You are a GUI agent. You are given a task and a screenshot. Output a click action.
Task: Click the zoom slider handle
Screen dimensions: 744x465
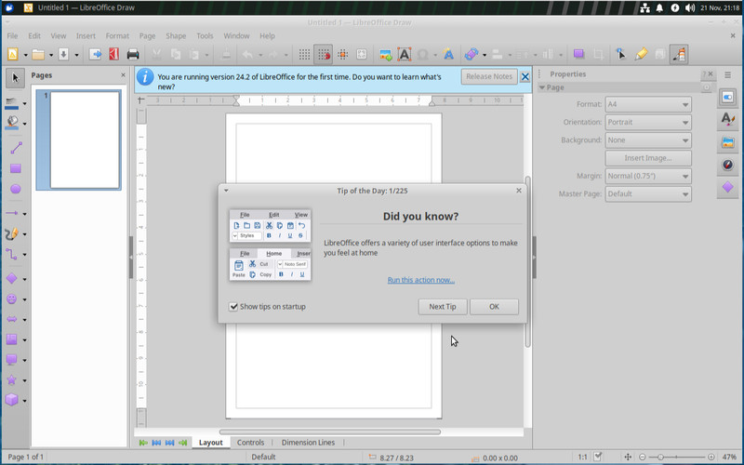coord(660,457)
